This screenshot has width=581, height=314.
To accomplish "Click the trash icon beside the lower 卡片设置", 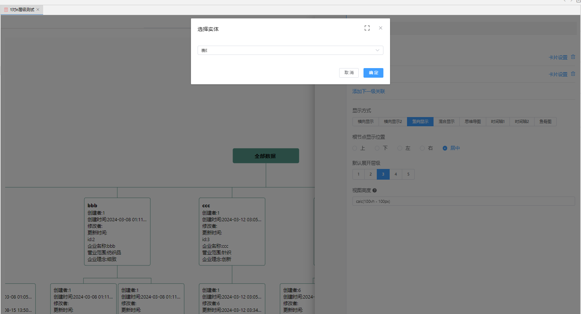I will coord(573,74).
